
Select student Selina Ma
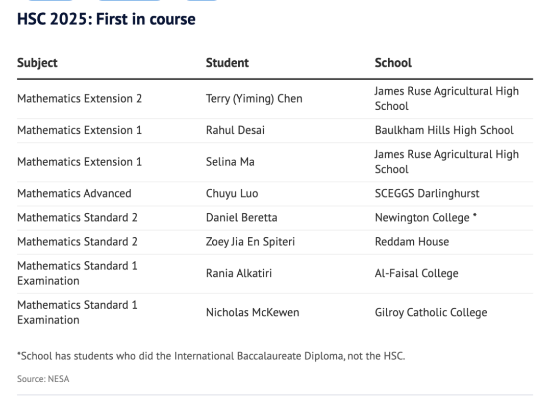coord(230,162)
